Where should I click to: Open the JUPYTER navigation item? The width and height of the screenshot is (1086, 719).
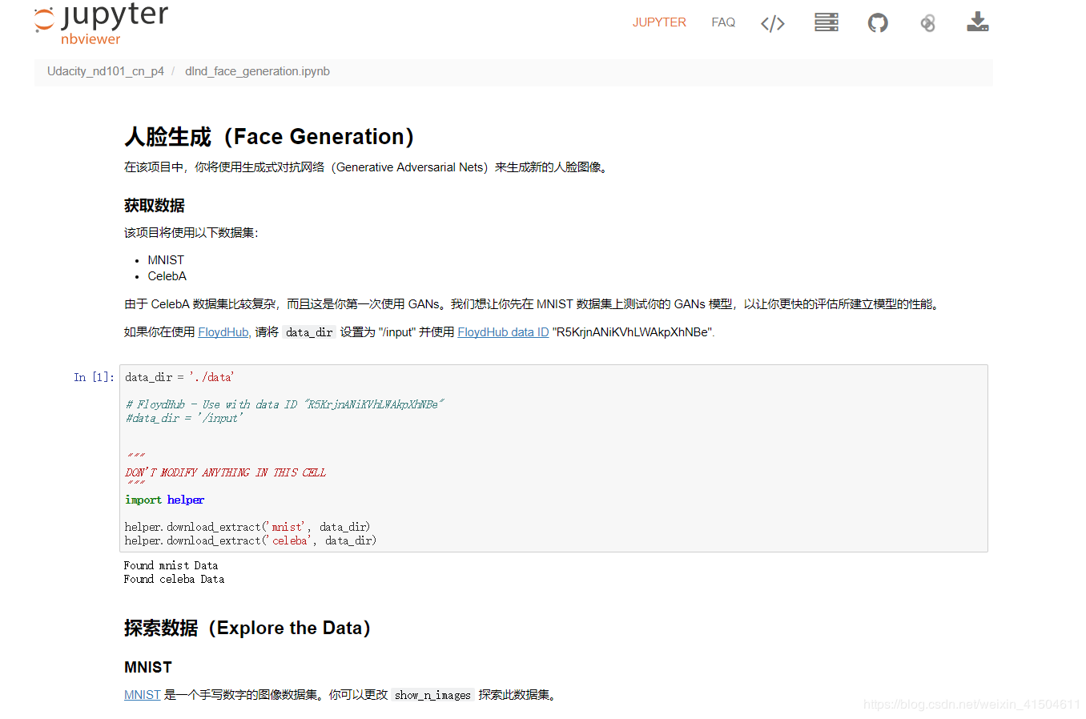(659, 22)
